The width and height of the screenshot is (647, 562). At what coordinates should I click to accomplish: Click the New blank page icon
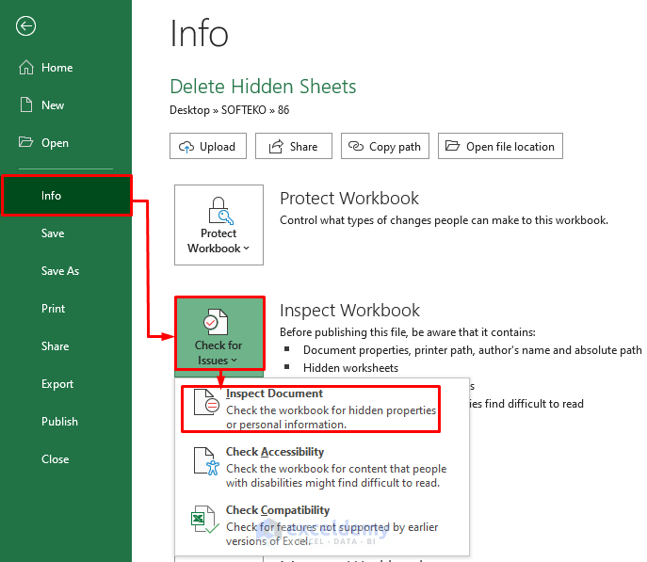pyautogui.click(x=26, y=104)
